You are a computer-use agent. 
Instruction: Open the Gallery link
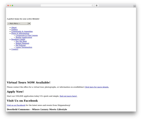[x=14, y=30]
